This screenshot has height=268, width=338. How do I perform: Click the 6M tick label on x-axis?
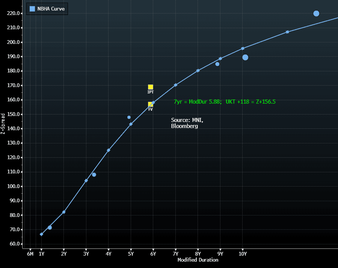coord(30,254)
